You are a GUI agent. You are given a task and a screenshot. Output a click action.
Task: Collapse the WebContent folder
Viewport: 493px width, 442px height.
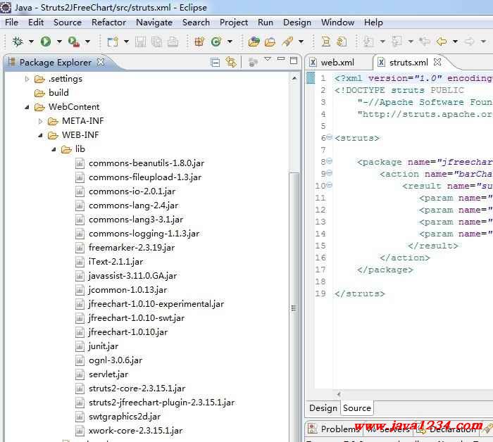(x=27, y=107)
